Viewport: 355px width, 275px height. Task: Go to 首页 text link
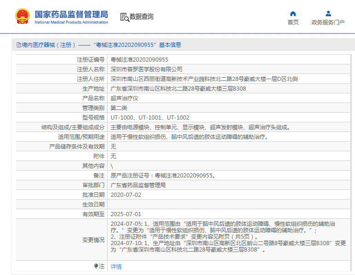(293, 22)
